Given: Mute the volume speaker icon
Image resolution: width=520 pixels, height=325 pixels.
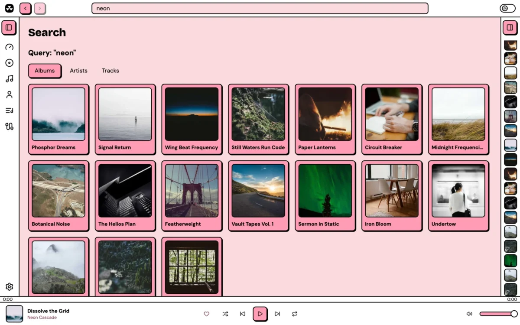Looking at the screenshot, I should pyautogui.click(x=469, y=314).
